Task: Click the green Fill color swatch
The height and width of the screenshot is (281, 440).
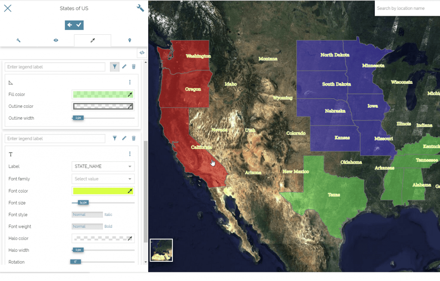Action: pyautogui.click(x=101, y=94)
